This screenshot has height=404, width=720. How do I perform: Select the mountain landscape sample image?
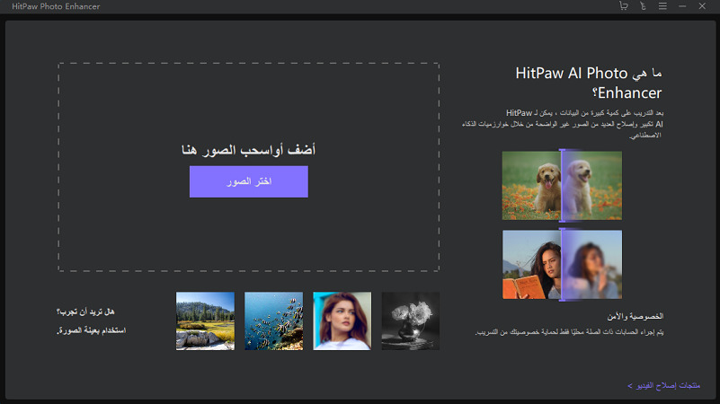pos(205,321)
